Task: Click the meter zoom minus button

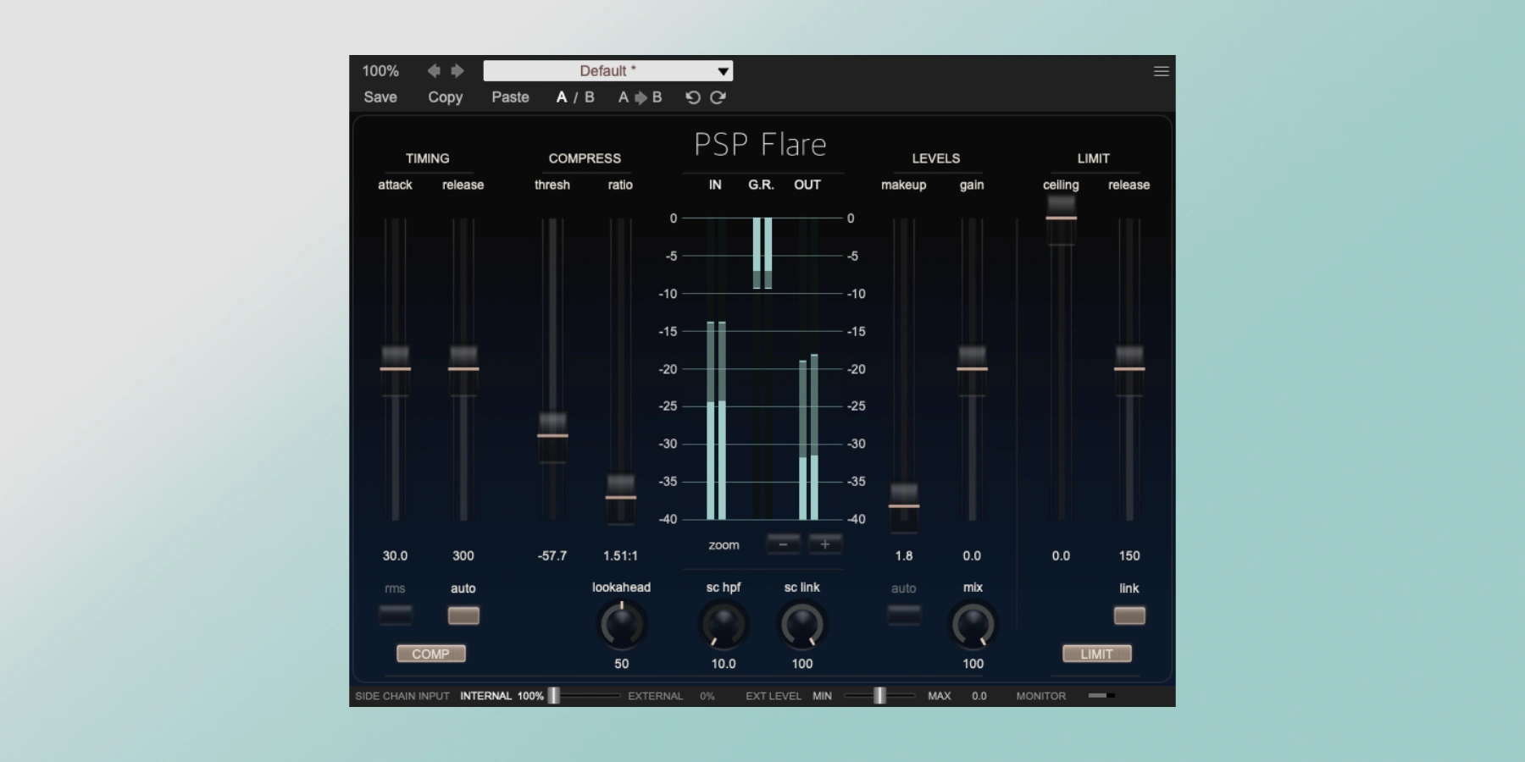Action: click(x=783, y=544)
